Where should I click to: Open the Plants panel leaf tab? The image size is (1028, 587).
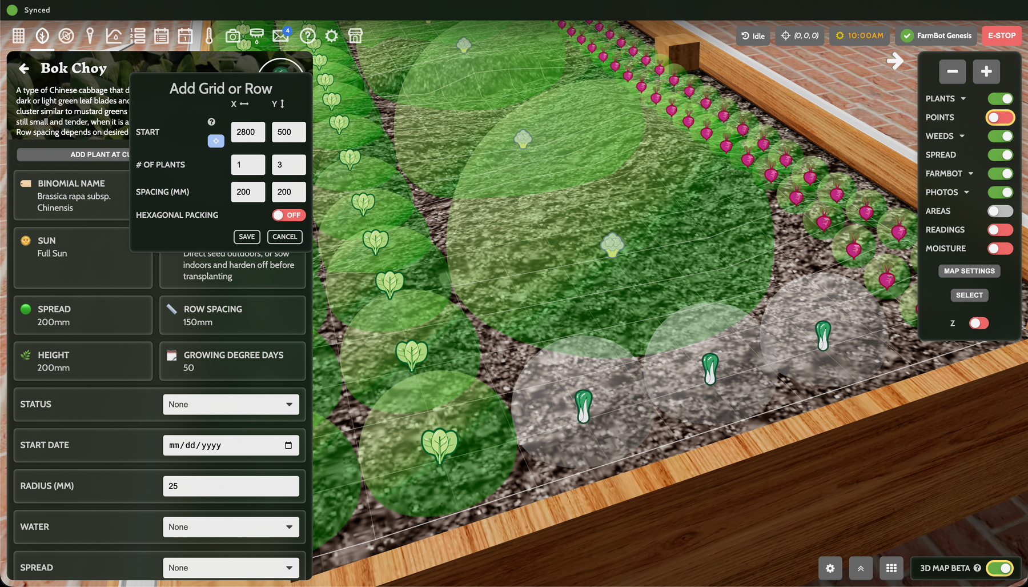(42, 36)
